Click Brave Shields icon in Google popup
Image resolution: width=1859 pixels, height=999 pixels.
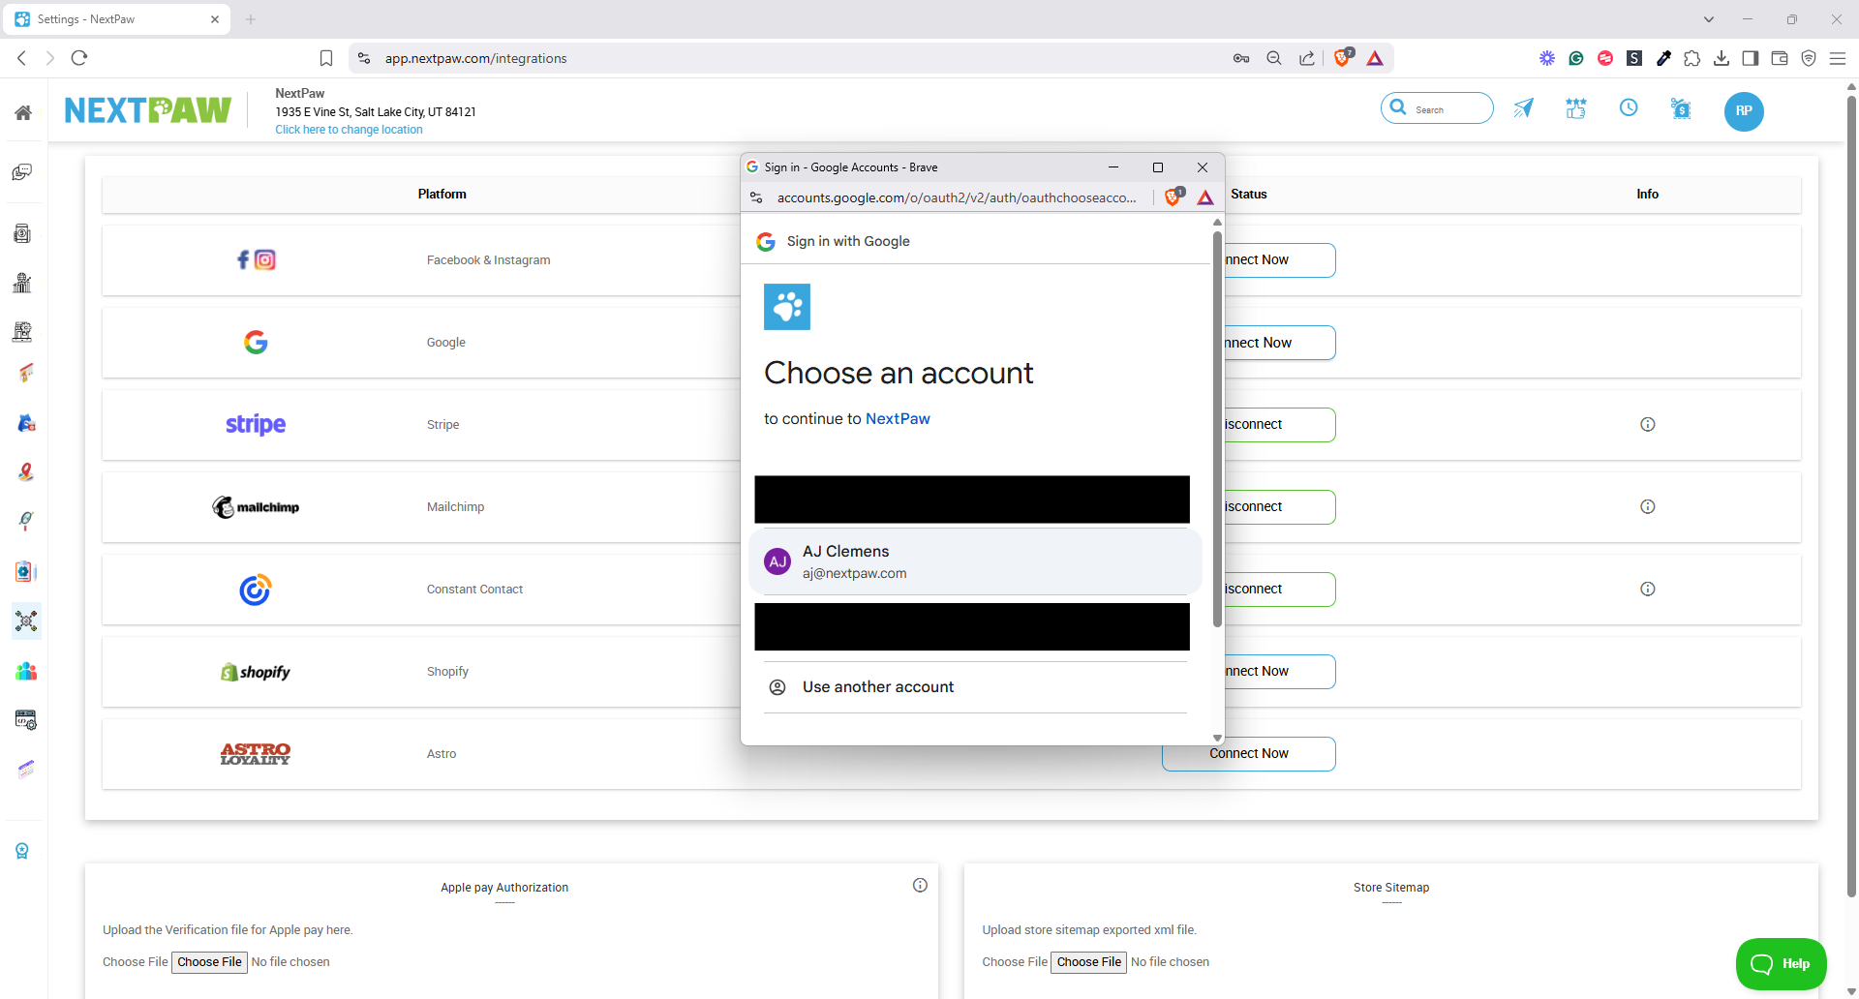click(1173, 197)
